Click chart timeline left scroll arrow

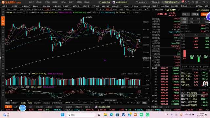click(6, 100)
